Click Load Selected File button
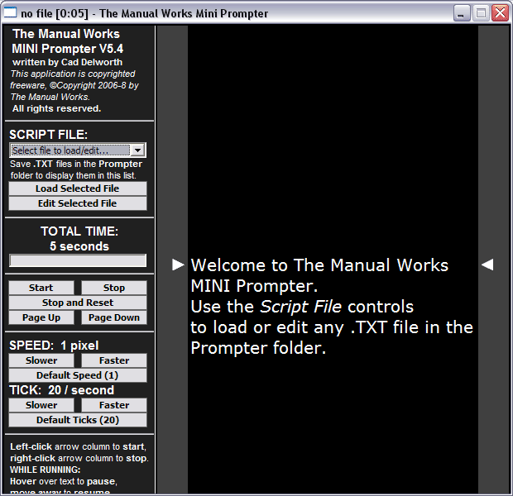The width and height of the screenshot is (513, 496). [x=78, y=188]
